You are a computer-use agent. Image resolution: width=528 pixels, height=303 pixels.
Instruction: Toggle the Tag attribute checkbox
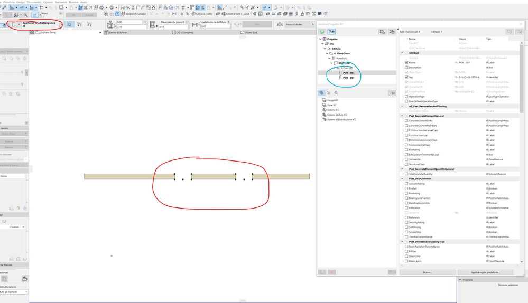click(406, 77)
